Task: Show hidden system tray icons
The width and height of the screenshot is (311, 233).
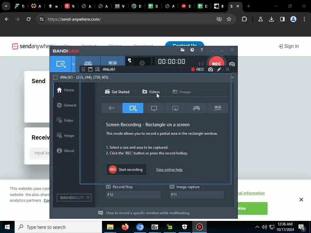Action: [257, 227]
